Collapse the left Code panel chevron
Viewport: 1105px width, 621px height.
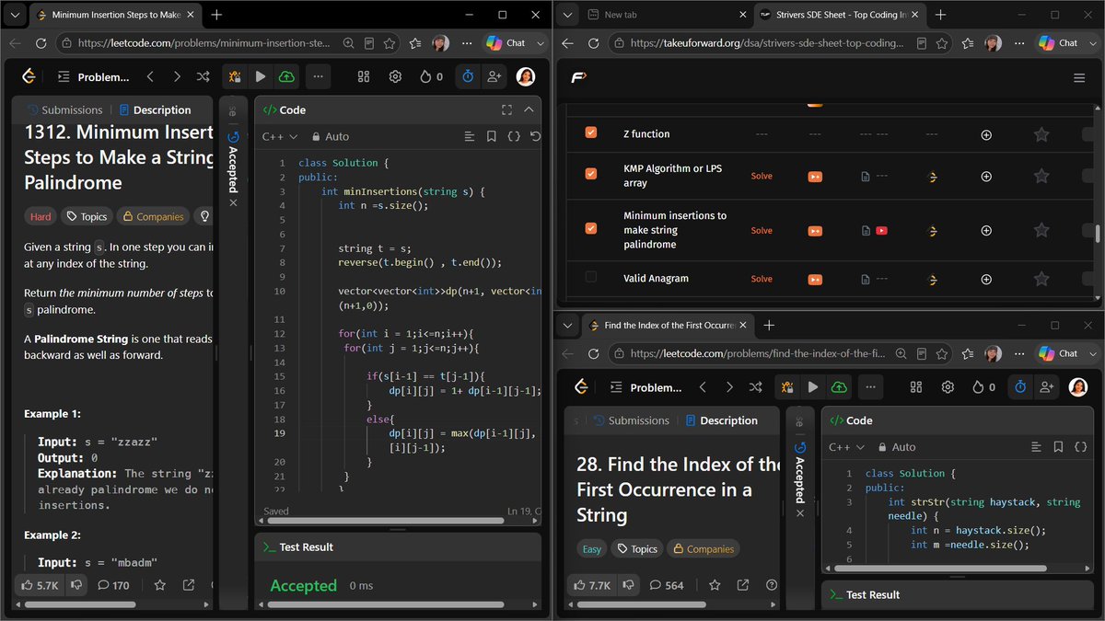tap(529, 109)
